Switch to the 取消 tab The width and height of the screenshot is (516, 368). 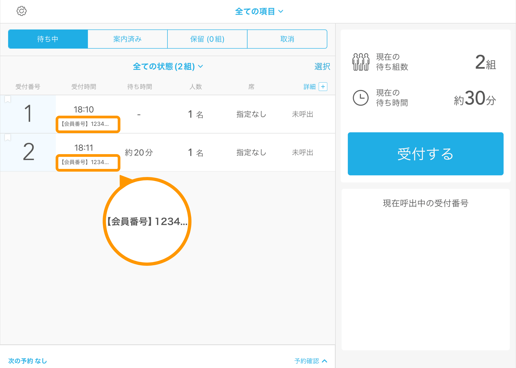287,39
